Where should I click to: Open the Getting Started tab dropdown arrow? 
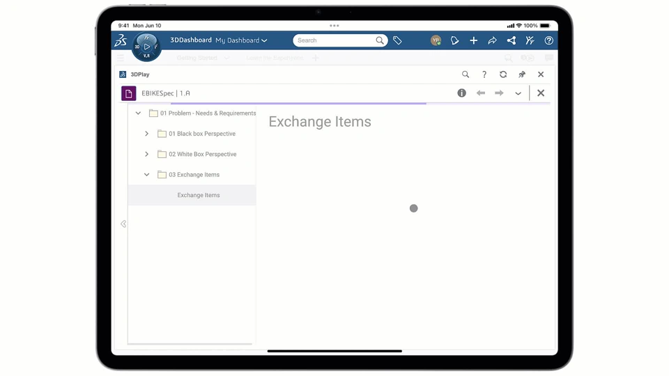pos(226,58)
